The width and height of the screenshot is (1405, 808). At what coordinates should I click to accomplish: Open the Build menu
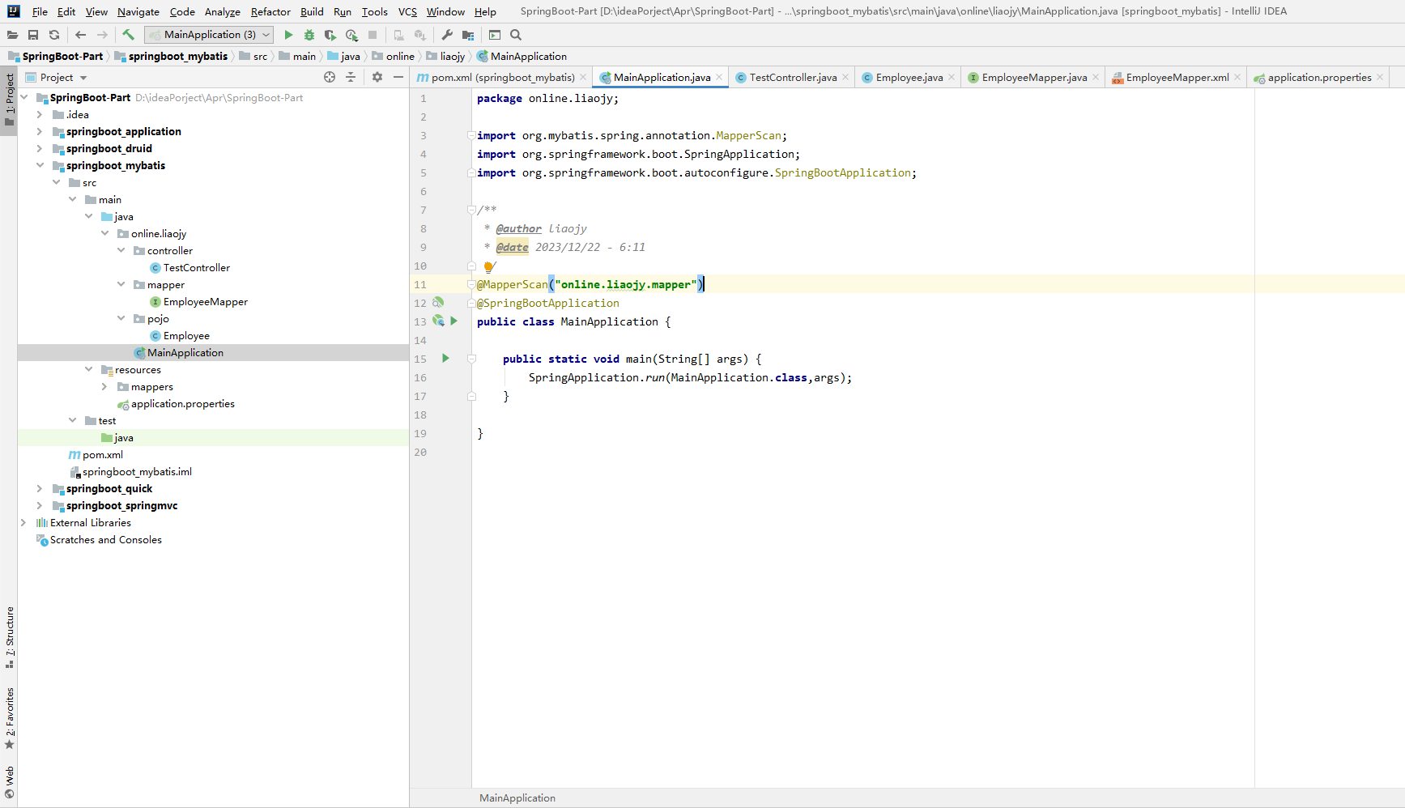[x=312, y=11]
